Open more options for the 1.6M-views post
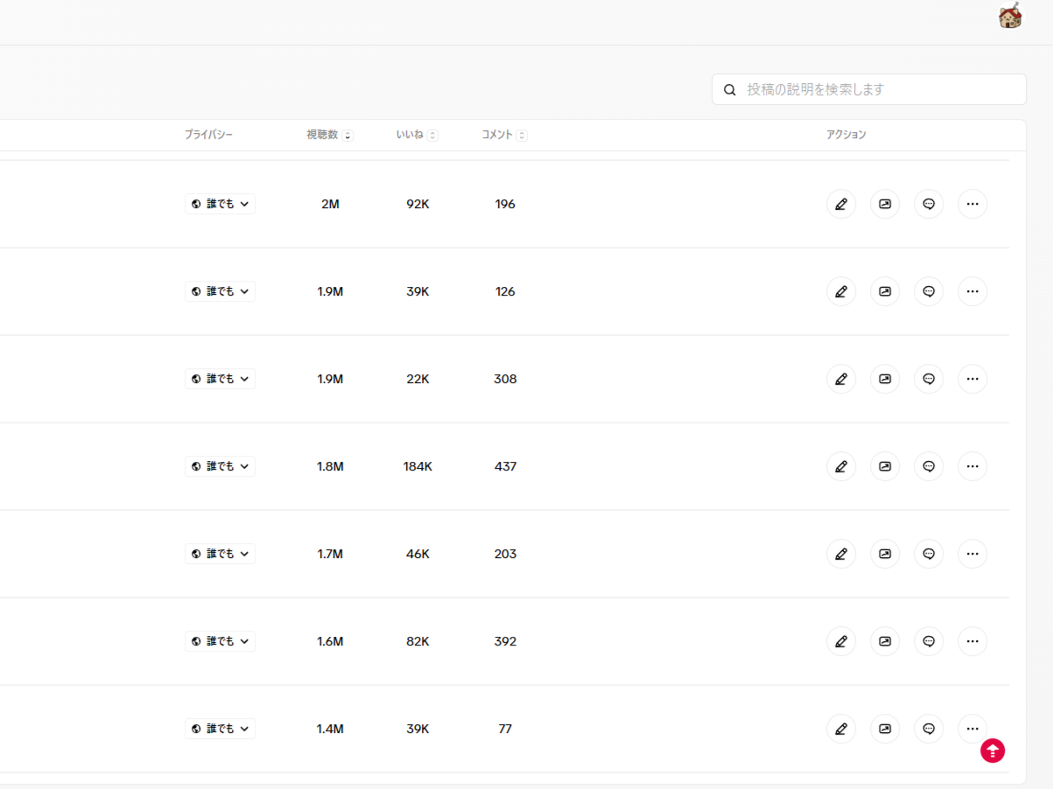Screen dimensions: 1053x789 pyautogui.click(x=972, y=641)
